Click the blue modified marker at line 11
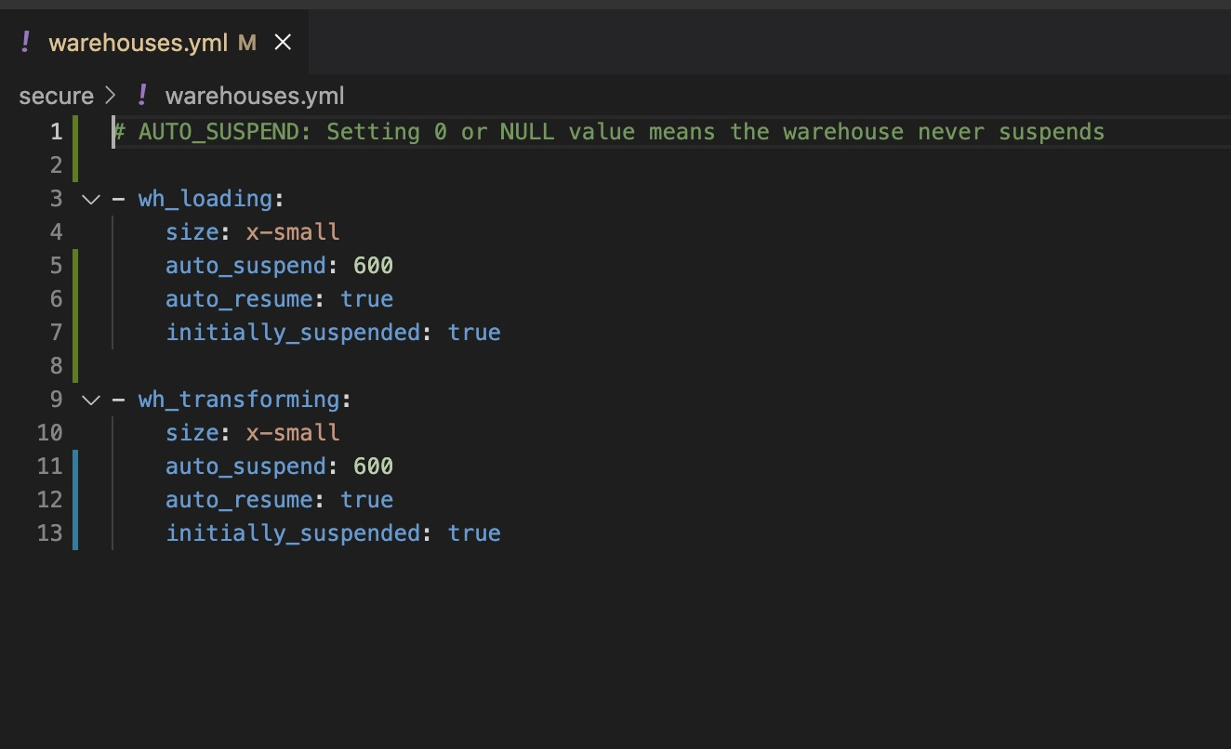 pyautogui.click(x=75, y=466)
